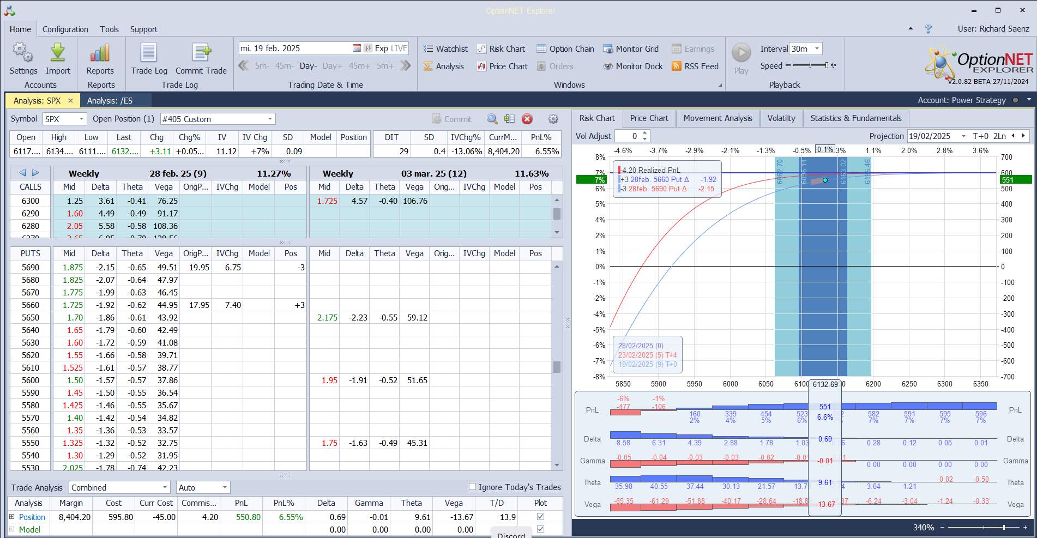
Task: Open the Option Chain window
Action: (565, 49)
